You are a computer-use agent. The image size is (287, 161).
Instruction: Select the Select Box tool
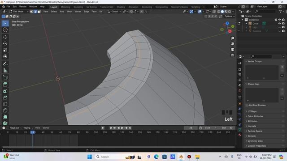pos(5,23)
